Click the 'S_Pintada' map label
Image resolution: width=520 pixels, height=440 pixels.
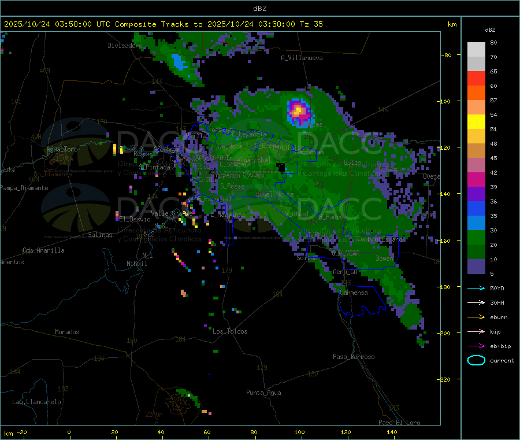(x=154, y=167)
